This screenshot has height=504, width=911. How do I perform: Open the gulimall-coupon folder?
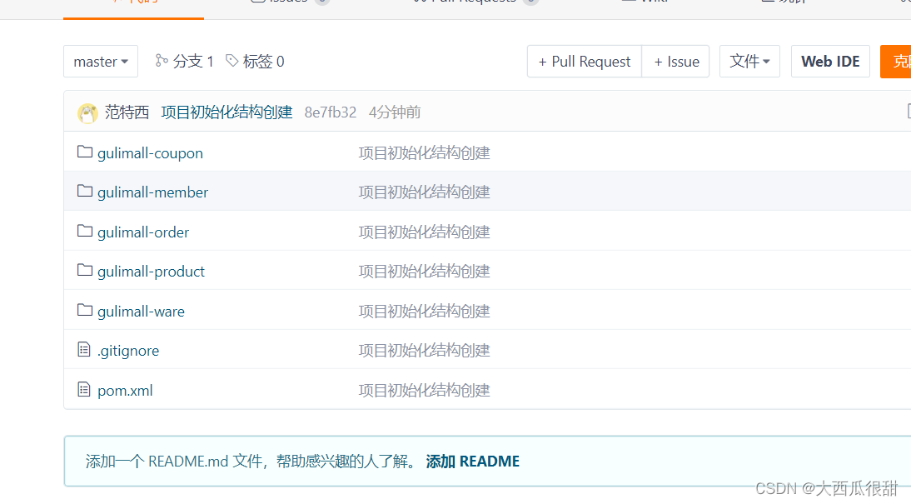(150, 153)
